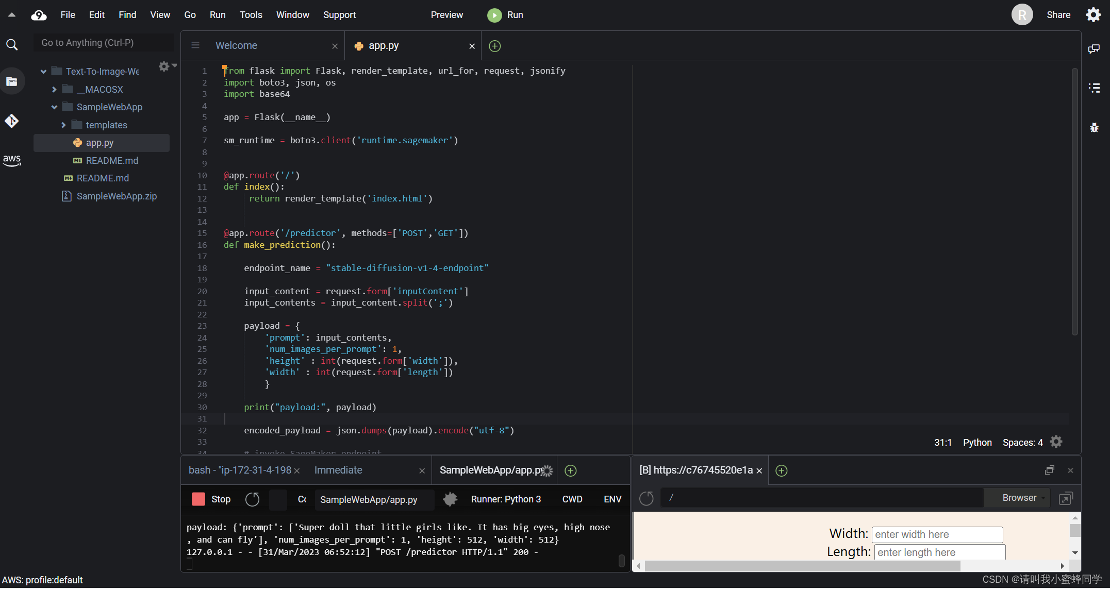
Task: Stop the running app.py process
Action: coord(211,499)
